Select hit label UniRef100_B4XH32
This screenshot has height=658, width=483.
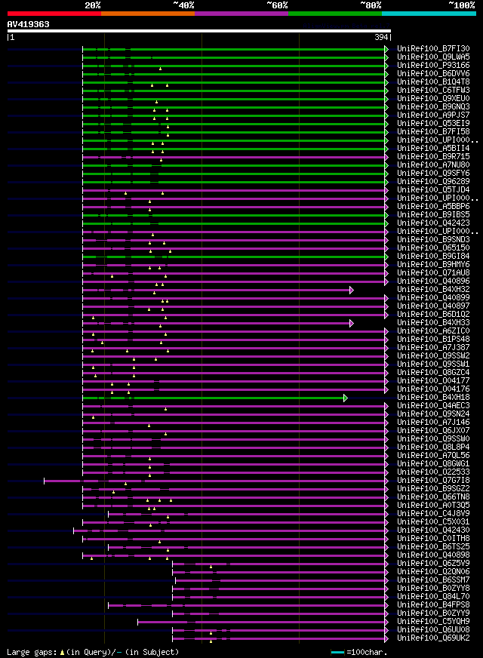[x=433, y=290]
